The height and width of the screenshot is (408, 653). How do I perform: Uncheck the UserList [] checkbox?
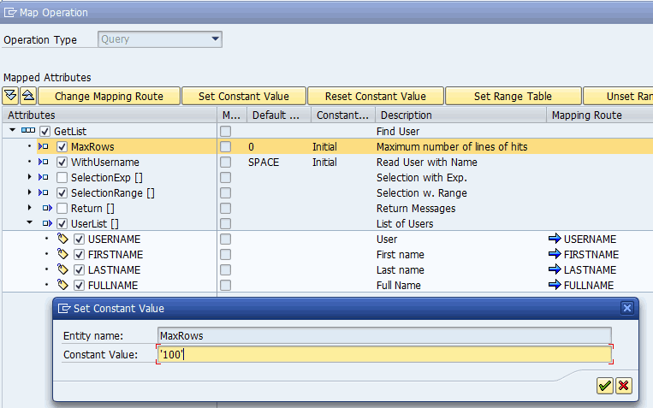62,224
